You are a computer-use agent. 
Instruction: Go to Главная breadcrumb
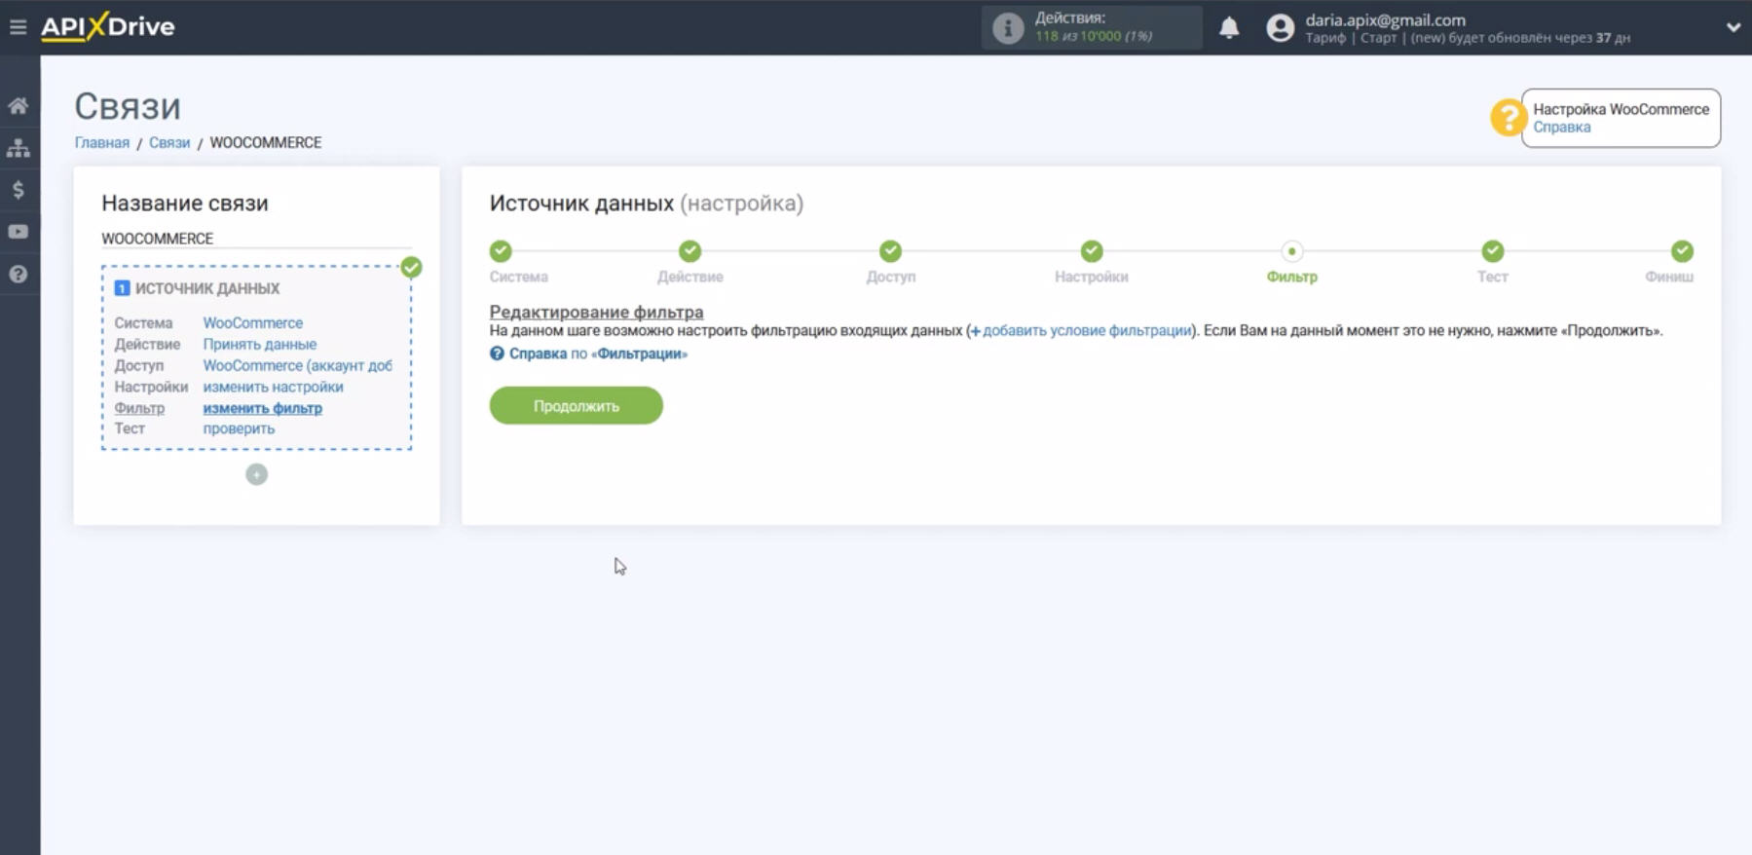pos(102,142)
